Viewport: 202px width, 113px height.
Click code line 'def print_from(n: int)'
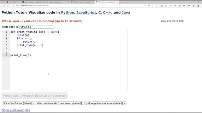35,32
